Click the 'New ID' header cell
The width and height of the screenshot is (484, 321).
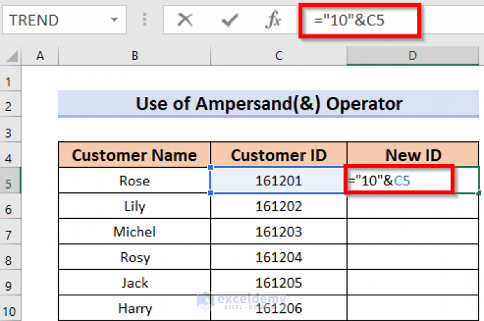413,155
